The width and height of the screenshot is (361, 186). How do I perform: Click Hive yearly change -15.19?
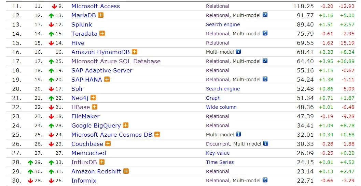tap(346, 43)
